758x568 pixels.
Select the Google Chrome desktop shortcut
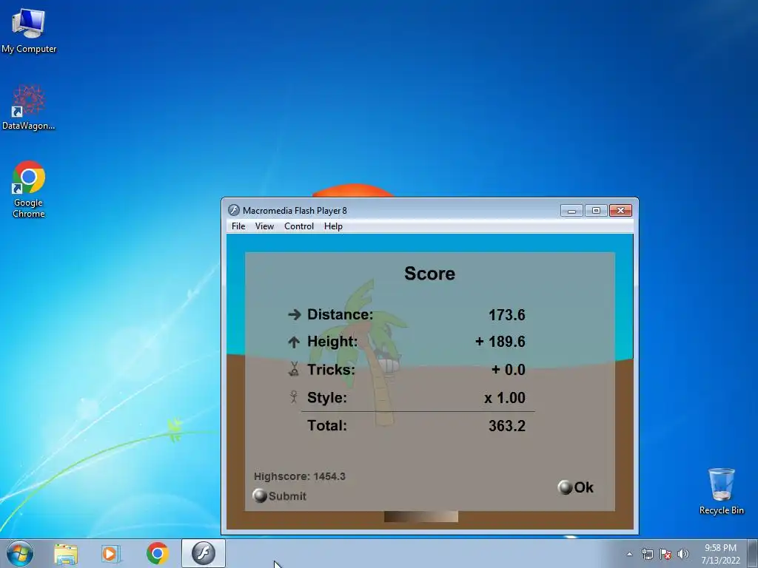pos(29,189)
